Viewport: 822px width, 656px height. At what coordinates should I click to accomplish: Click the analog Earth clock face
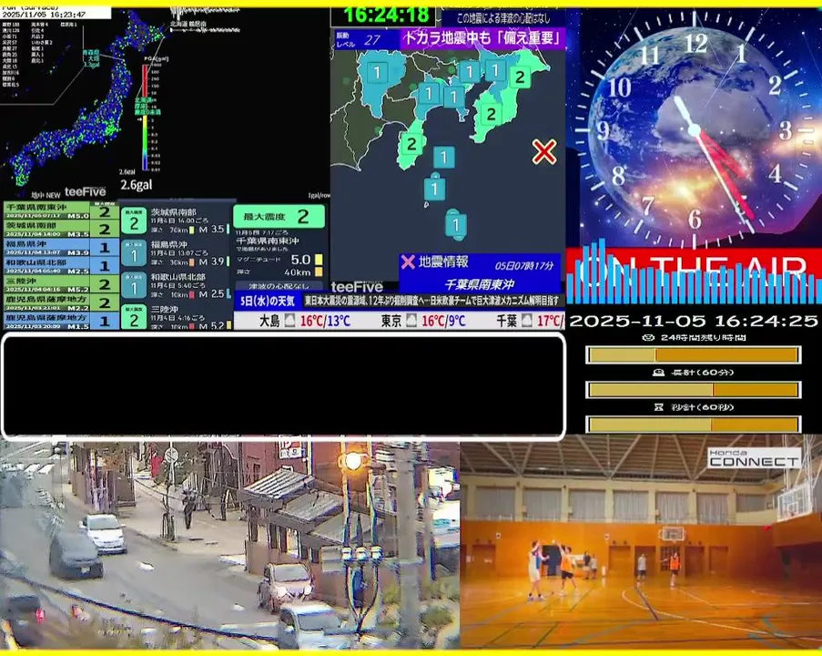[x=693, y=128]
